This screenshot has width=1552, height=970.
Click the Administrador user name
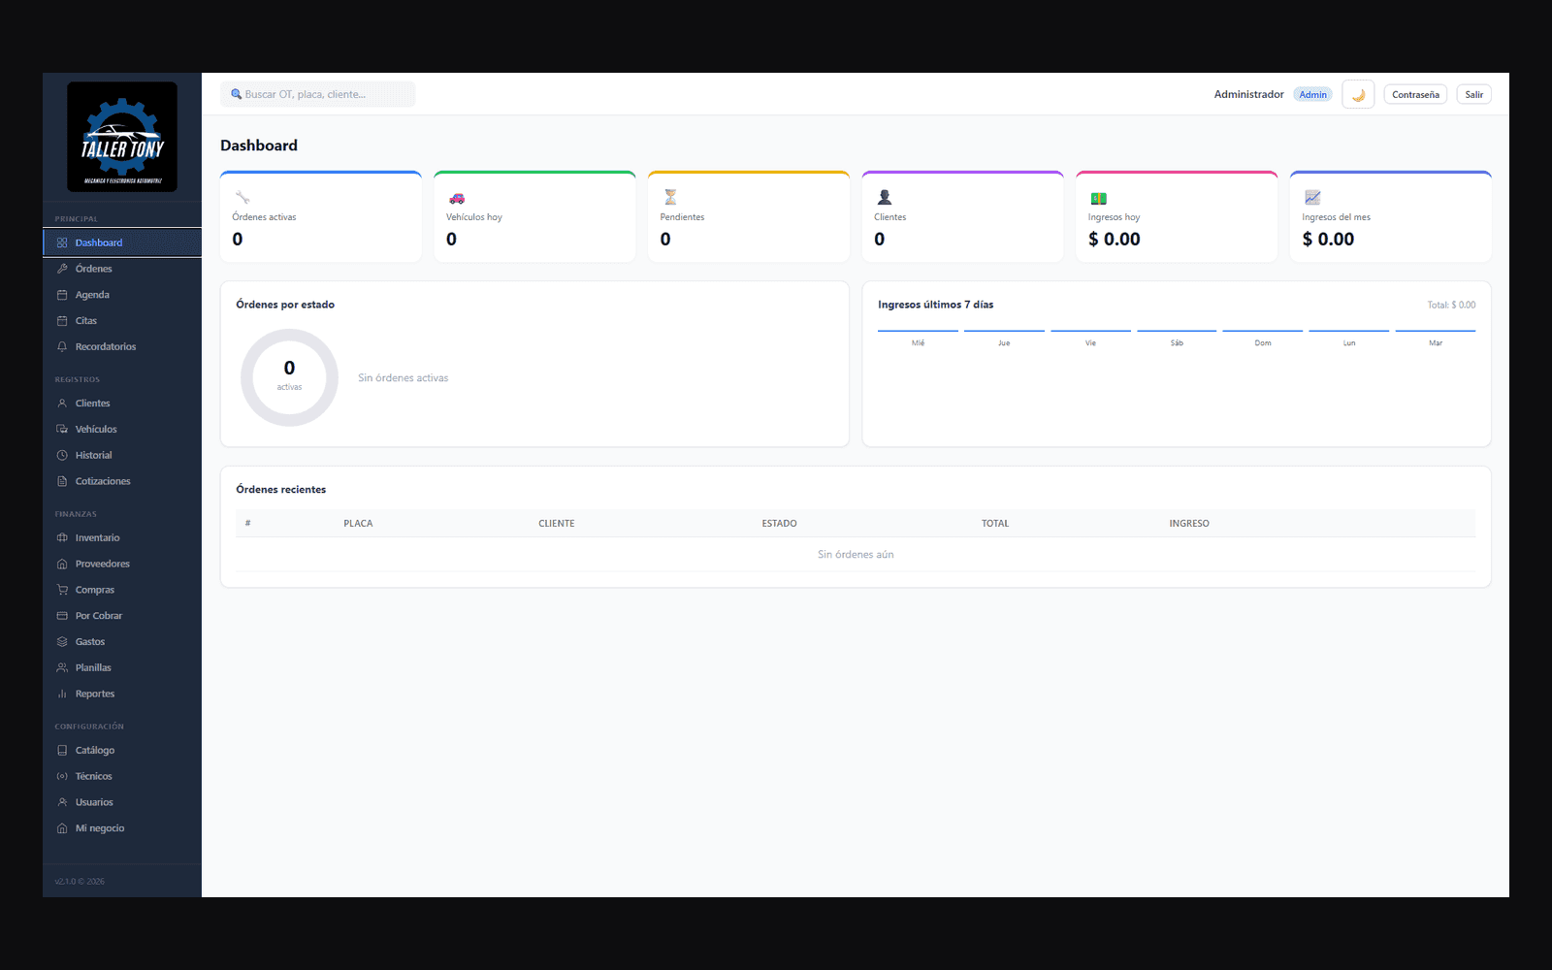1248,94
